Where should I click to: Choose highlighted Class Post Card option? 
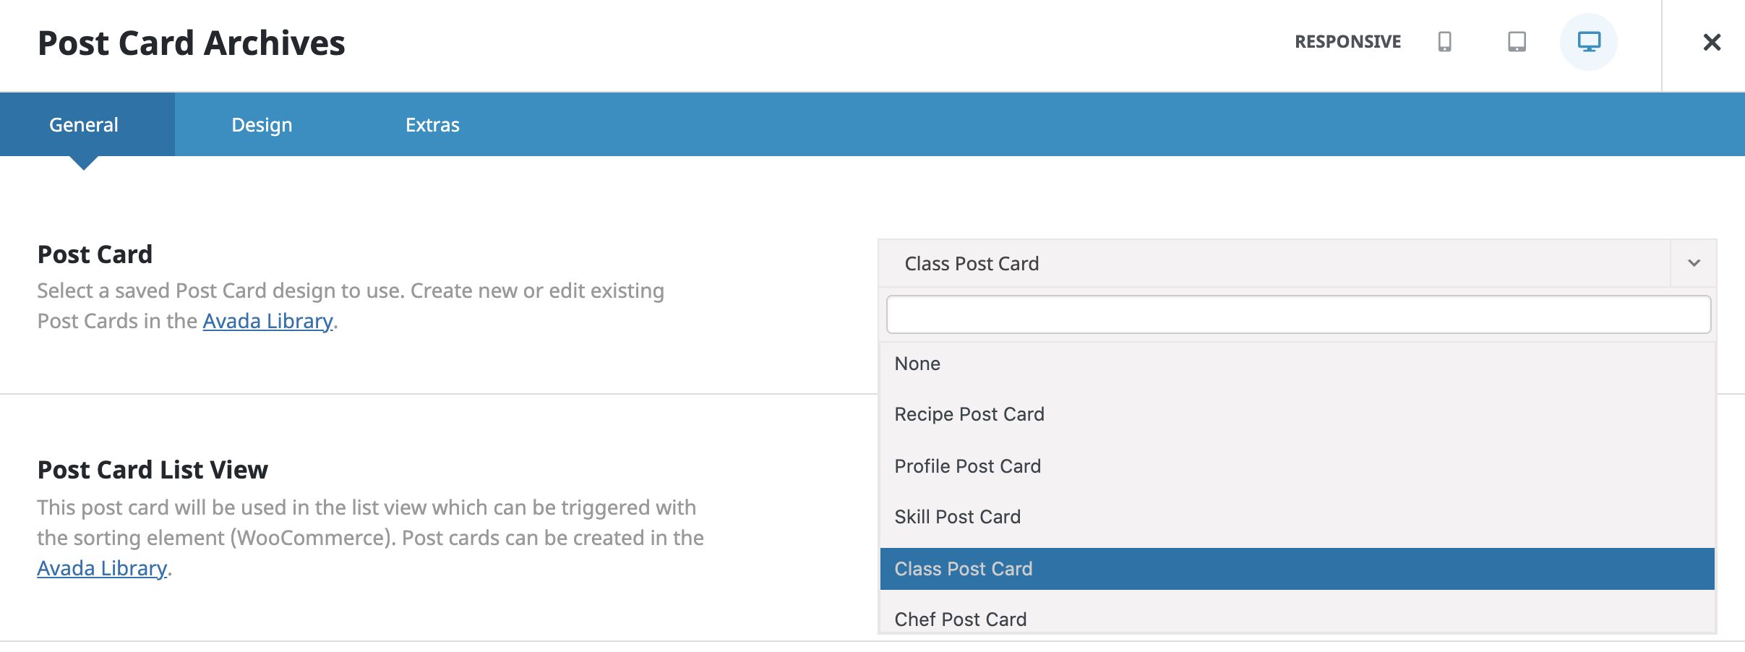click(x=1298, y=569)
